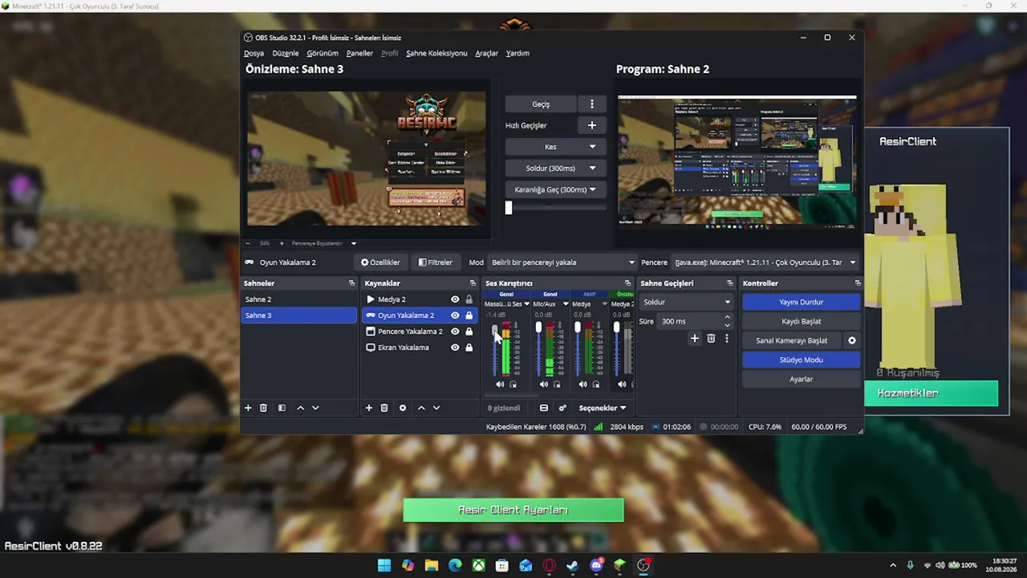Image resolution: width=1027 pixels, height=578 pixels.
Task: Click Yayını Durdur to stop streaming
Action: [801, 302]
